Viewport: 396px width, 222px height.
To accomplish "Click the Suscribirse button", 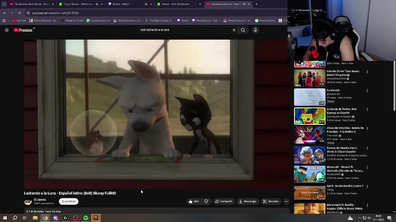I will [x=69, y=201].
